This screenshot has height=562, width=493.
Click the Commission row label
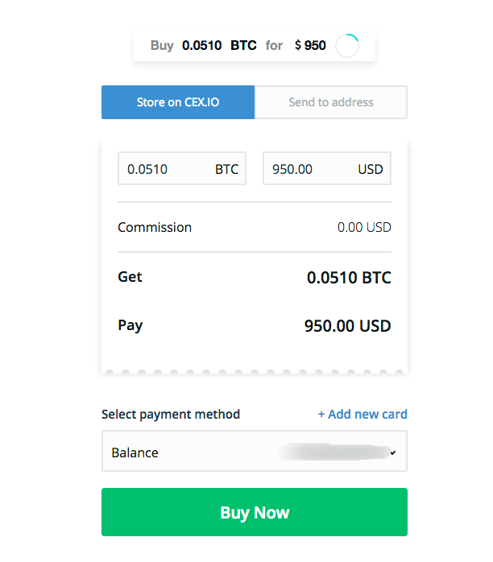click(155, 227)
